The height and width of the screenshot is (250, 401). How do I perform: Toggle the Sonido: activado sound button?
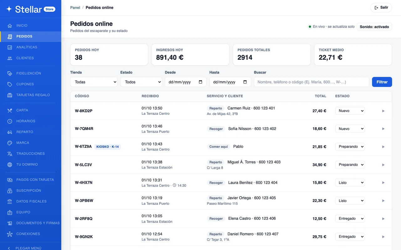pyautogui.click(x=374, y=27)
